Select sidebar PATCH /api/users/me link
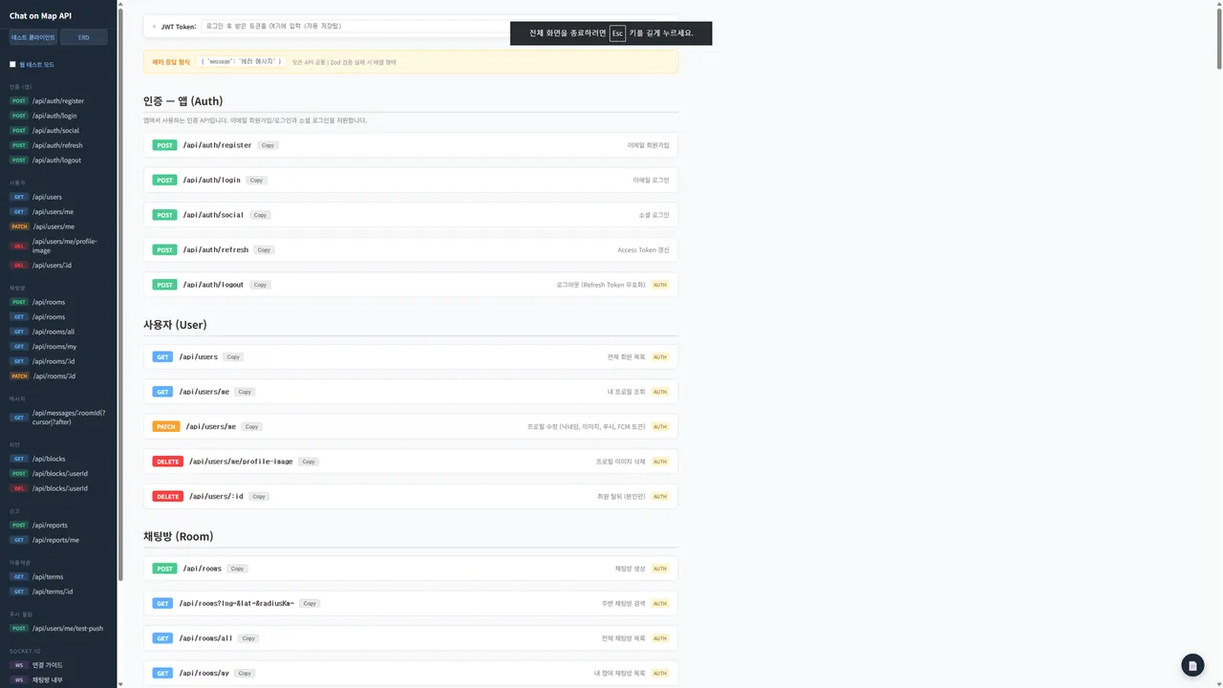Viewport: 1223px width, 688px height. pyautogui.click(x=57, y=226)
